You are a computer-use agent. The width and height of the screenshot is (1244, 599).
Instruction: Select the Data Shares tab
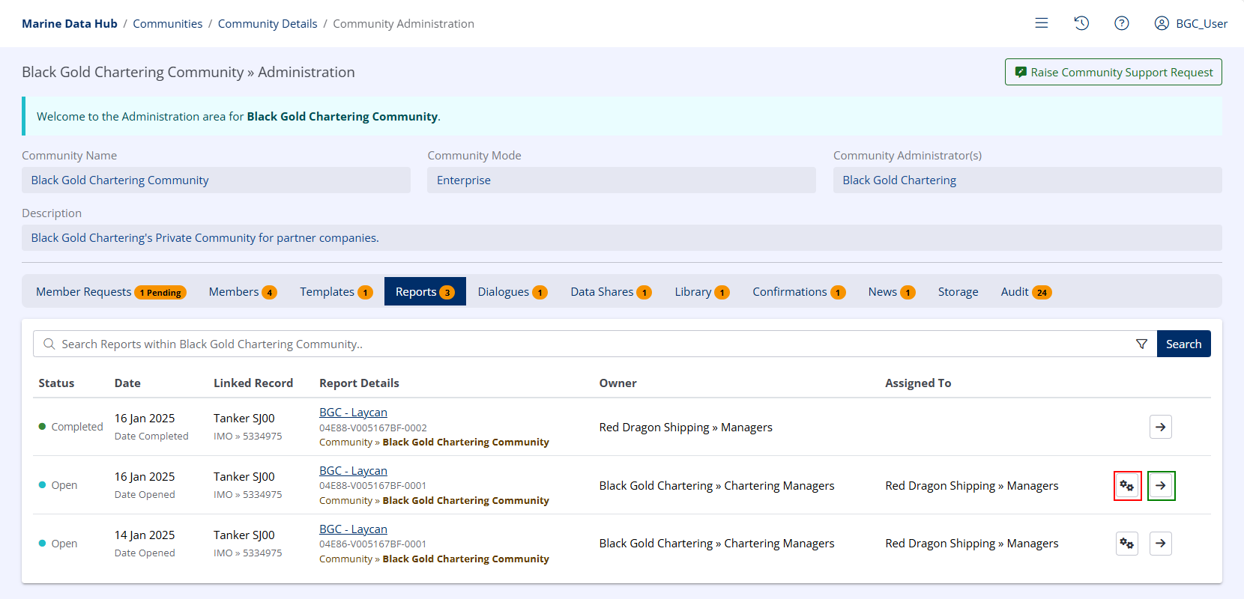pyautogui.click(x=610, y=292)
